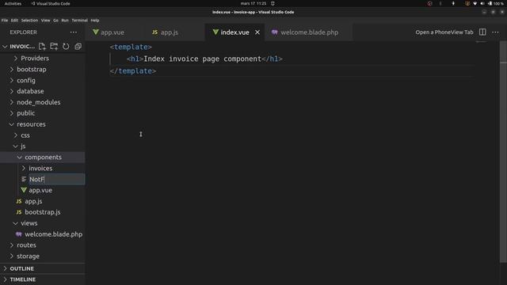Open the system volume indicator
This screenshot has height=285, width=507.
click(482, 3)
